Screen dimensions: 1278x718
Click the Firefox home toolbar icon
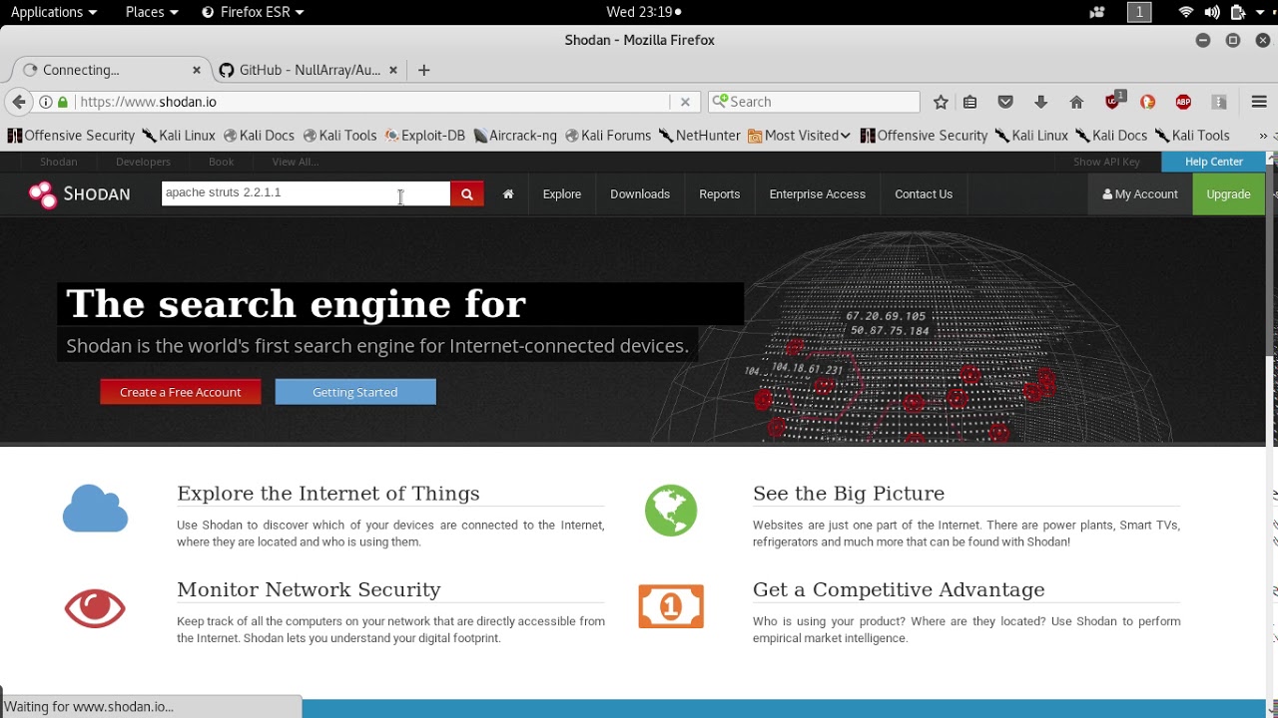coord(1076,102)
